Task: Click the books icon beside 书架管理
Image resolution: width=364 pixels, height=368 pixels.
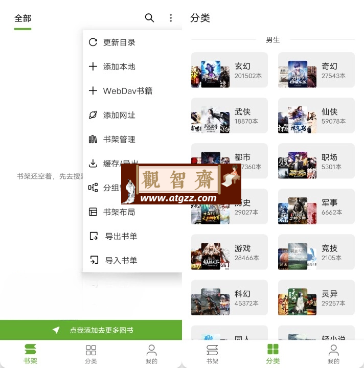Action: click(x=93, y=139)
